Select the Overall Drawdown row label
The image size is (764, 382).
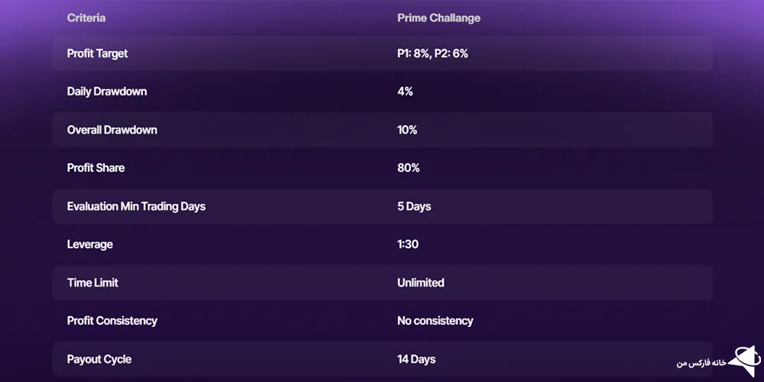112,130
